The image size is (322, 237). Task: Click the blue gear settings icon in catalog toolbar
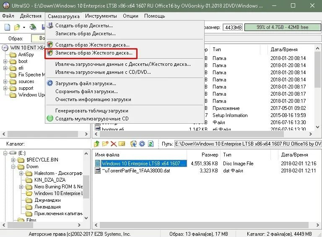click(x=142, y=144)
